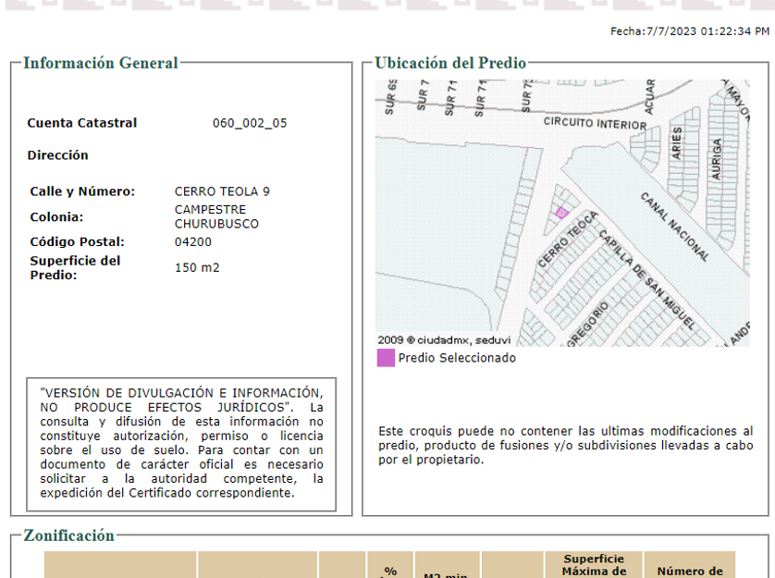The image size is (775, 578).
Task: Click the Ubicación del Predio section heading
Action: (x=450, y=63)
